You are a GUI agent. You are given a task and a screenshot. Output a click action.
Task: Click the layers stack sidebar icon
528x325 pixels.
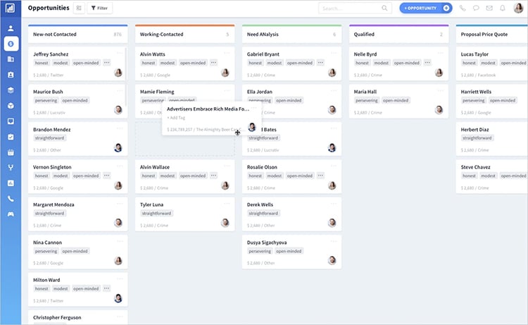coord(11,90)
